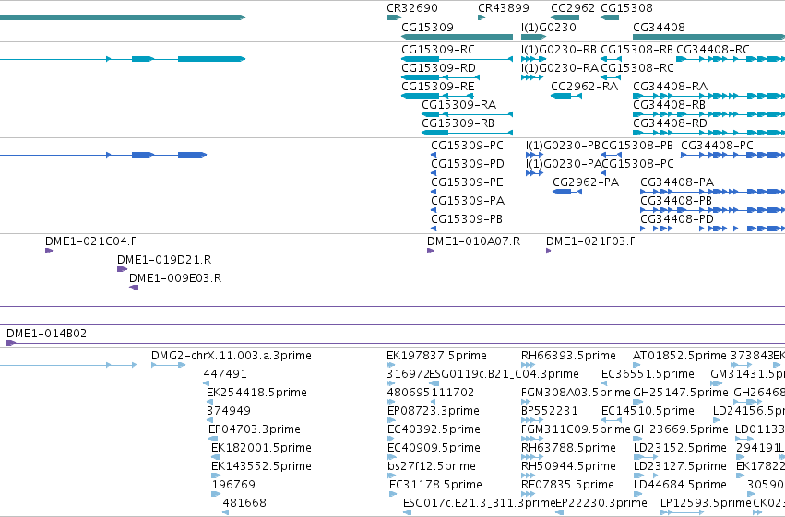Click EST EK254418.5prime

pos(209,402)
